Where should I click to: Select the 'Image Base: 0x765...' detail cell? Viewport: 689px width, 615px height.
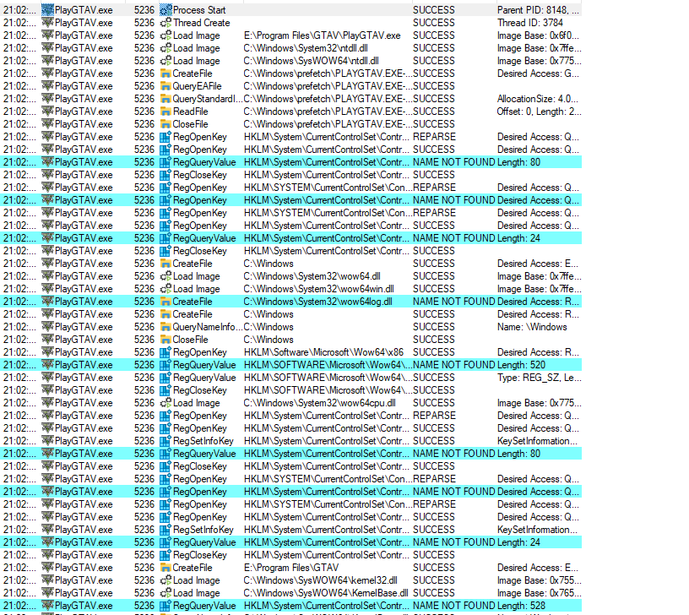coord(540,593)
